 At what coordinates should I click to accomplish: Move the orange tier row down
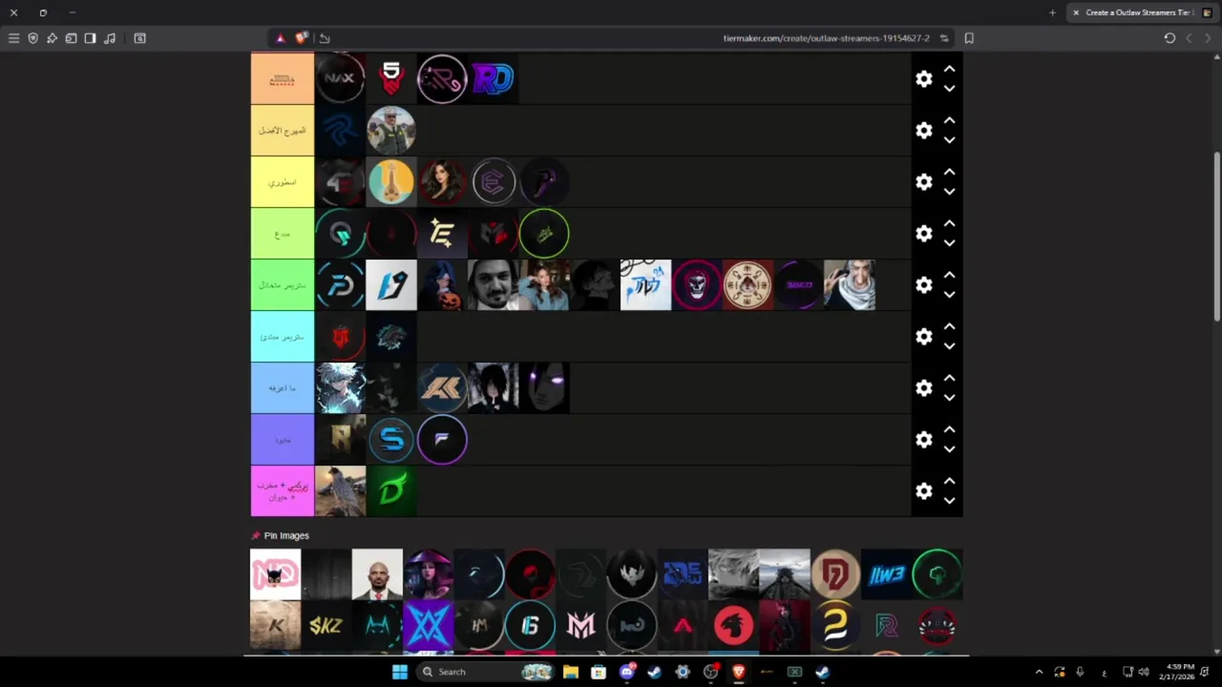point(949,89)
